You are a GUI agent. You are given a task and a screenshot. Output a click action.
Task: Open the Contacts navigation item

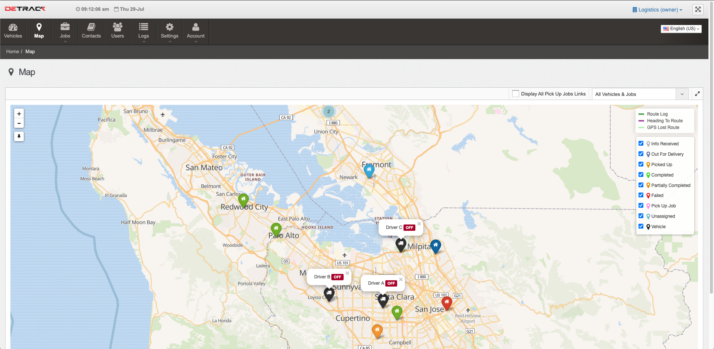coord(91,31)
